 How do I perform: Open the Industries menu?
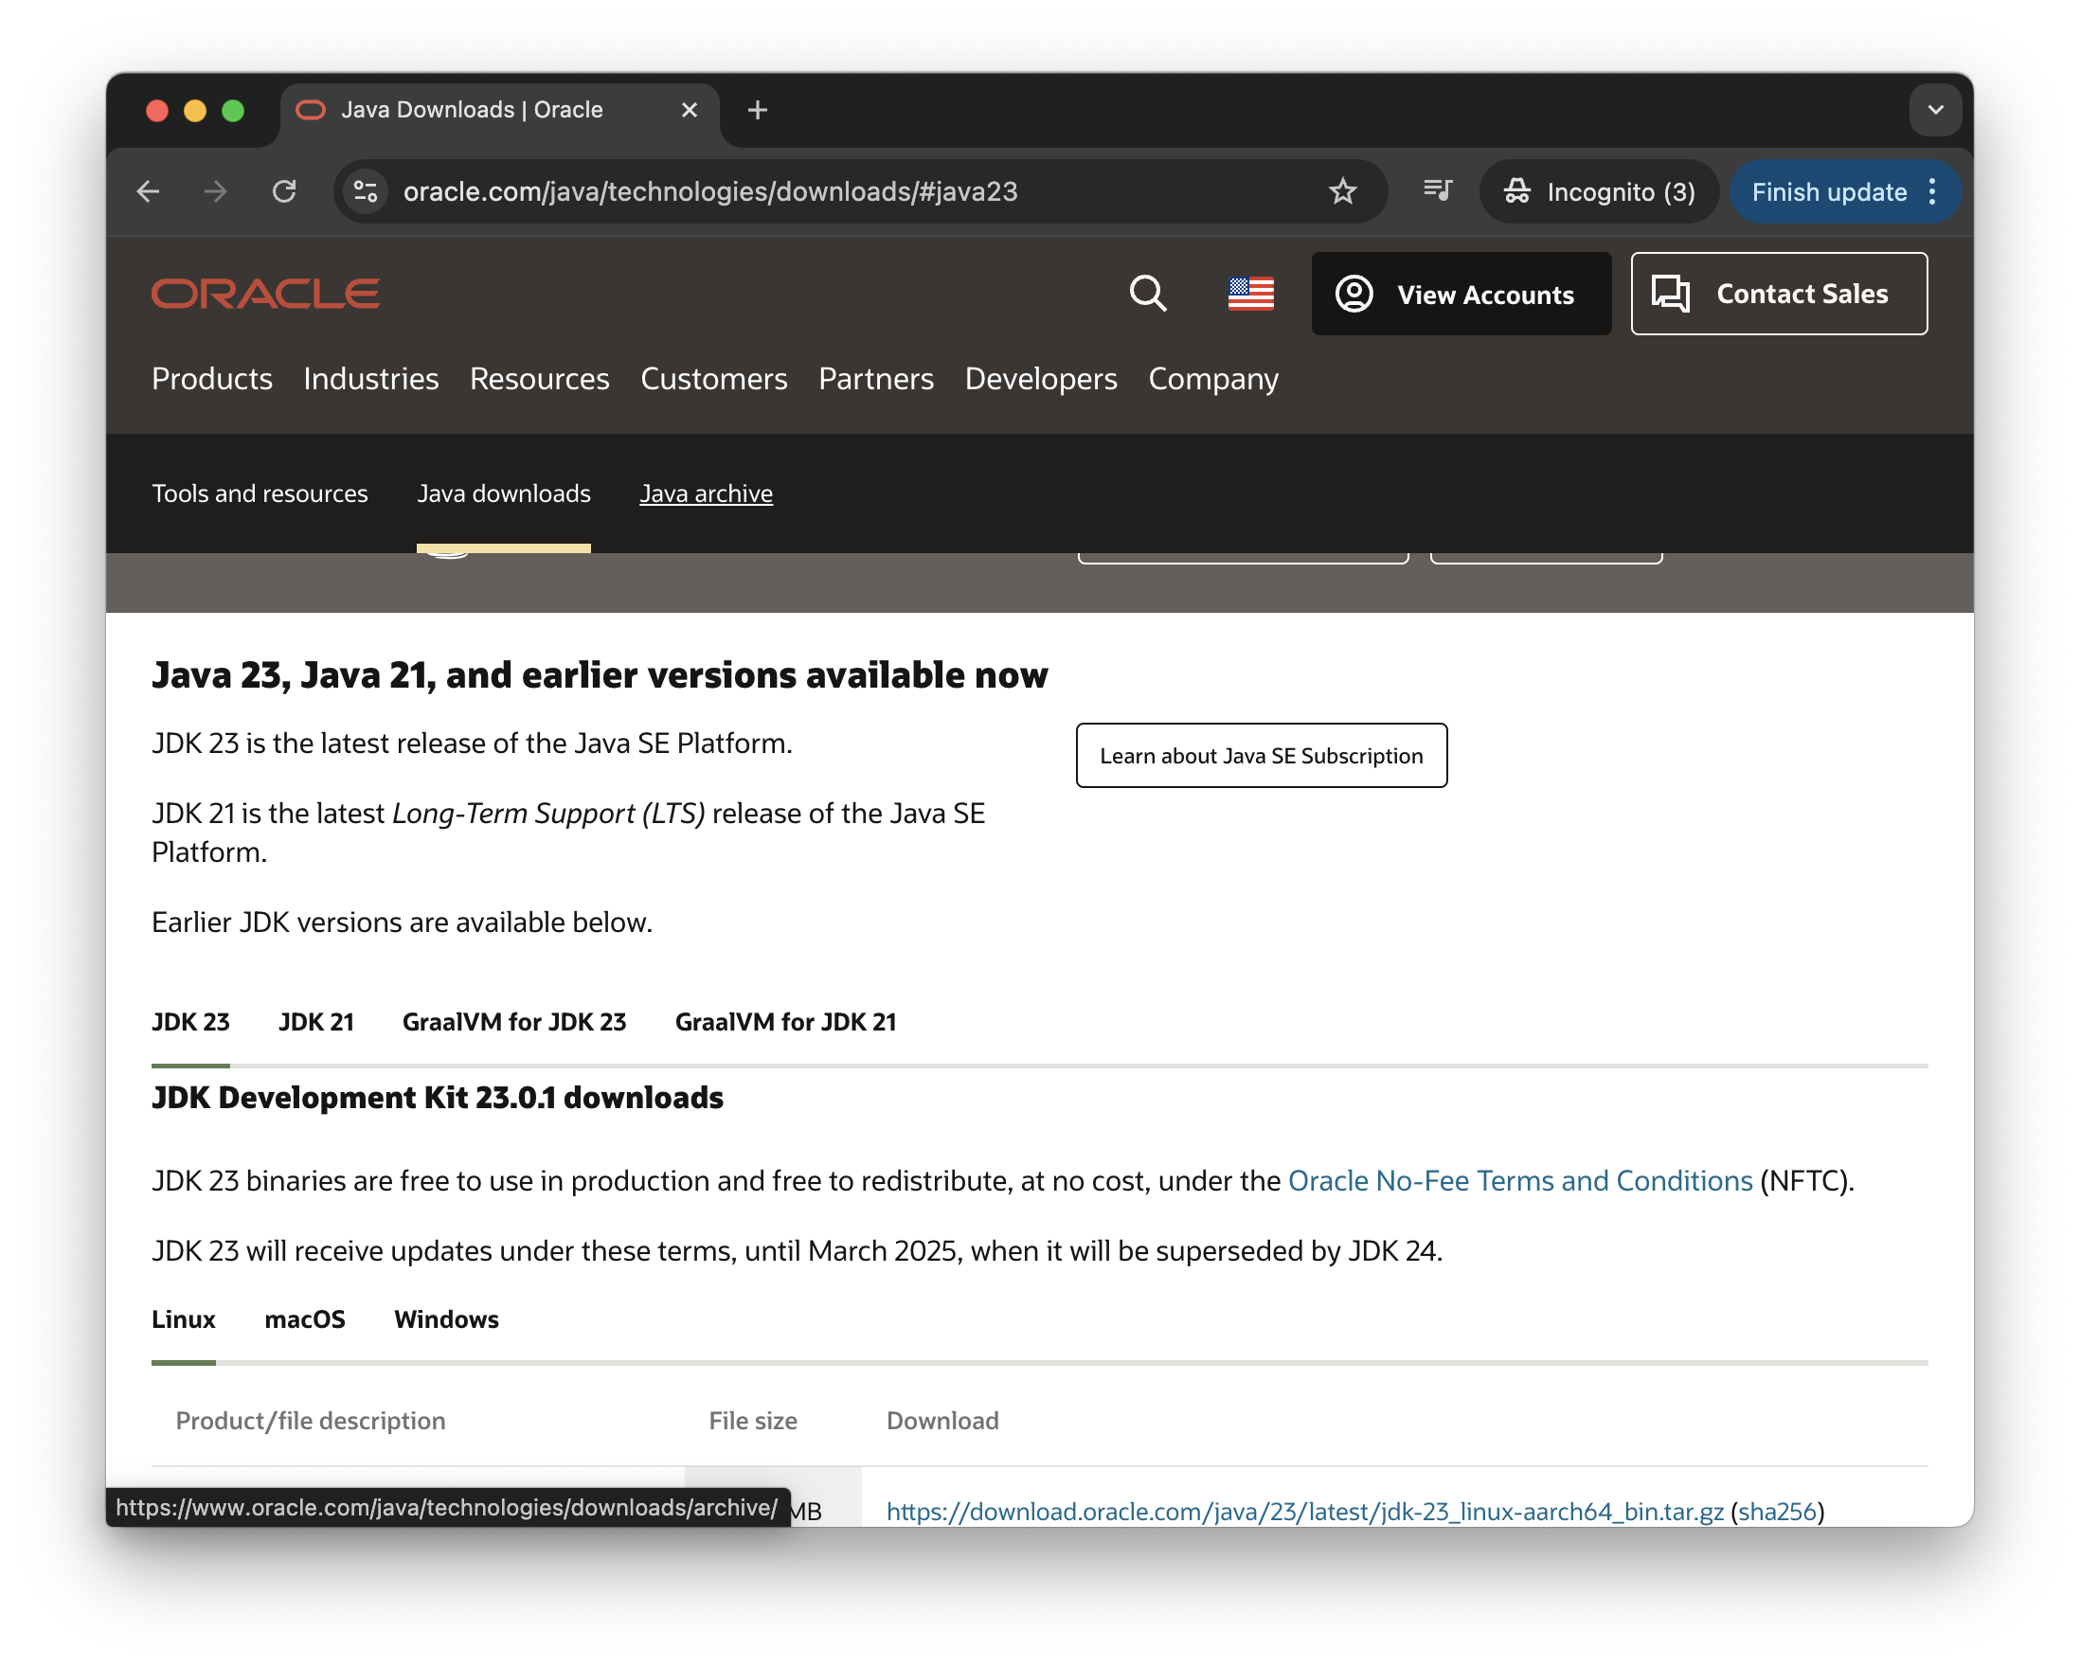tap(370, 378)
